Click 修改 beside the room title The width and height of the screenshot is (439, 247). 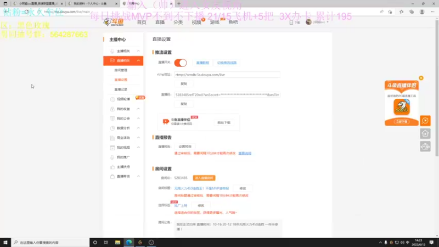[x=243, y=188]
